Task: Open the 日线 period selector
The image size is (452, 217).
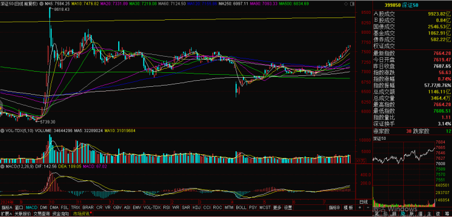Action: [x=363, y=202]
